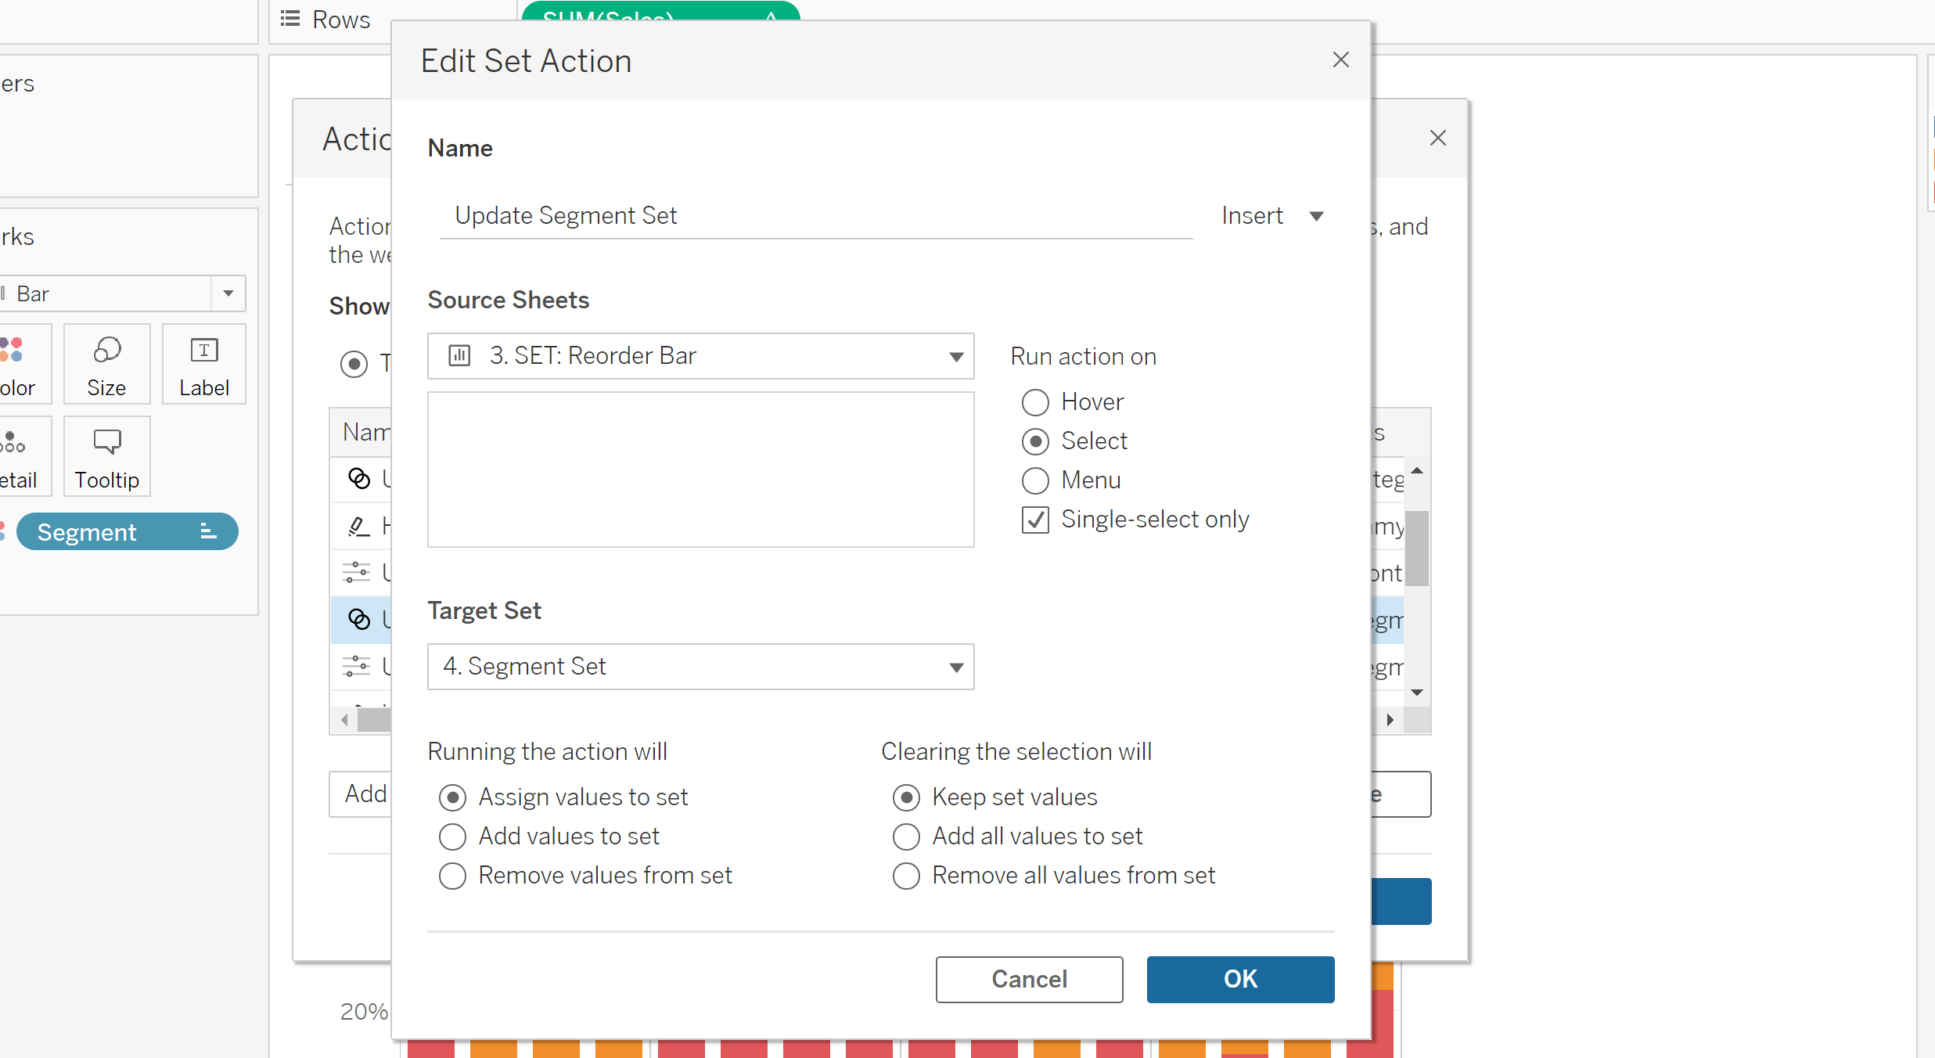Viewport: 1935px width, 1058px height.
Task: Click worksheet icon in Source Sheets dropdown
Action: coord(459,356)
